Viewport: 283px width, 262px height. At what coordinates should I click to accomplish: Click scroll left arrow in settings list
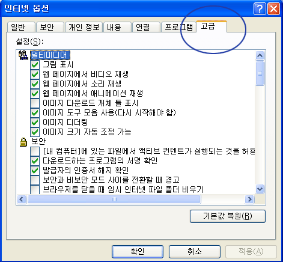click(22, 199)
